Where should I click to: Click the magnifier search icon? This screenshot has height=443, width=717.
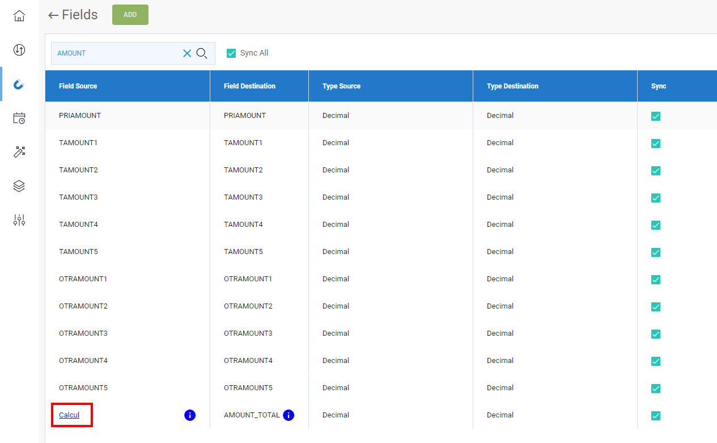(x=202, y=53)
